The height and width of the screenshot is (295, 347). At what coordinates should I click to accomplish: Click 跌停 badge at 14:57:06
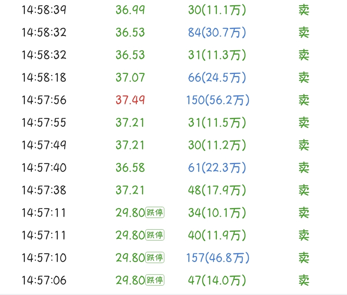click(155, 280)
